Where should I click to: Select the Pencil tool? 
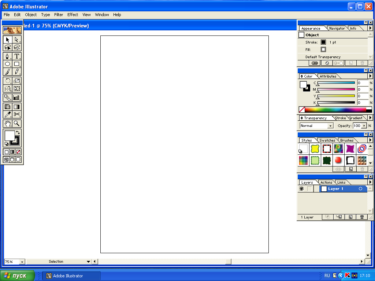point(17,72)
